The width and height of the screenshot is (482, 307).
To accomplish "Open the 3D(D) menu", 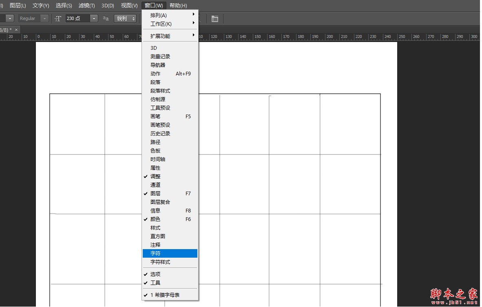I will pyautogui.click(x=108, y=6).
